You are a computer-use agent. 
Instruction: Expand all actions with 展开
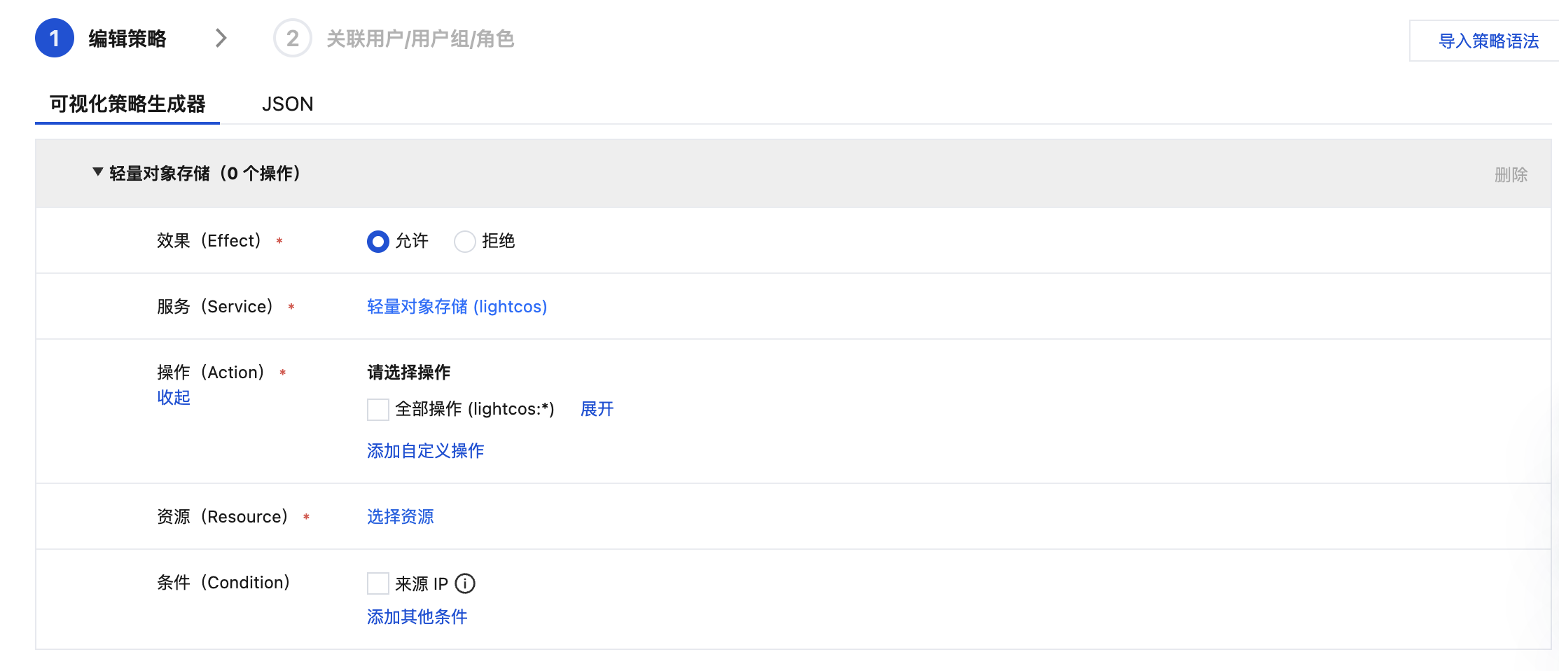pos(597,409)
